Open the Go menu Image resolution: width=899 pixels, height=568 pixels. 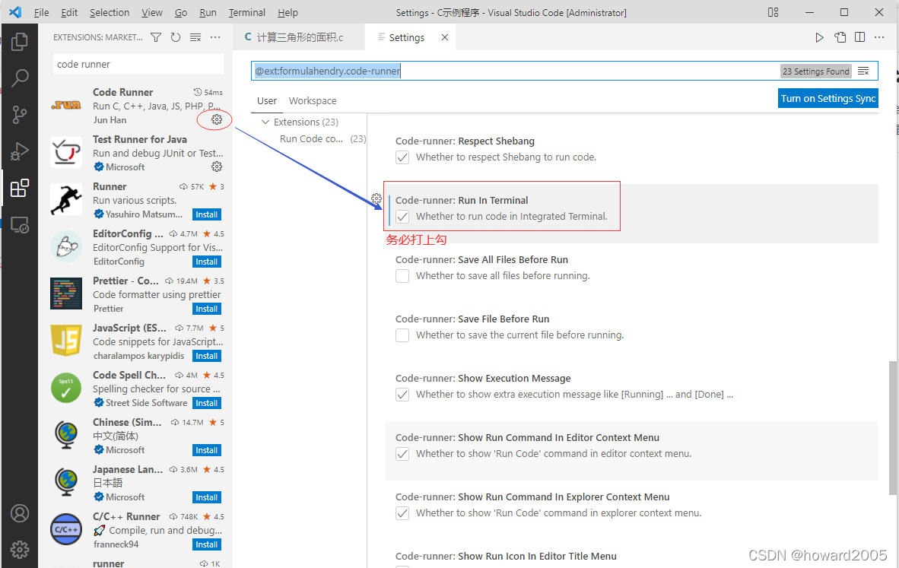point(181,13)
